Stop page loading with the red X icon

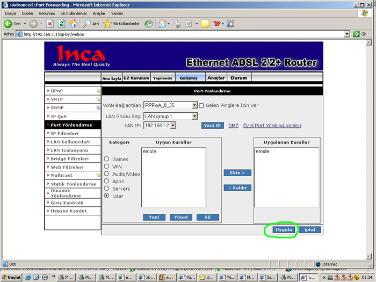point(49,24)
